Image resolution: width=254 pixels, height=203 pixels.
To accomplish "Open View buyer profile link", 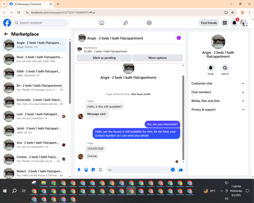I will 141,94.
